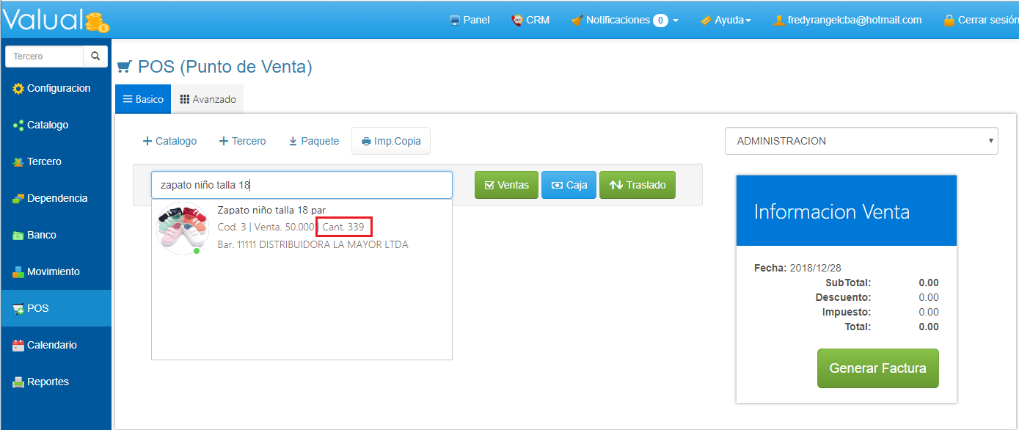Switch to the Avanzado tab
The width and height of the screenshot is (1019, 430).
pyautogui.click(x=208, y=99)
